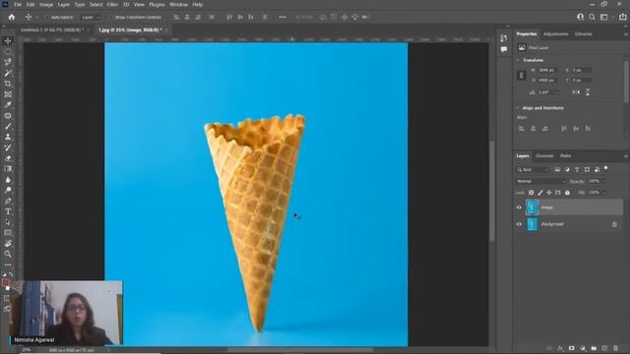Select the Pen tool
This screenshot has width=630, height=354.
coord(8,201)
